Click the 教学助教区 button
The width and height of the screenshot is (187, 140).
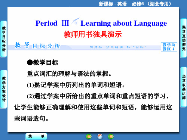coord(169,47)
